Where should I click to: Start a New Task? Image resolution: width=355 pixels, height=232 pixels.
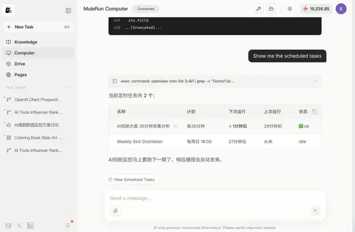coord(24,26)
